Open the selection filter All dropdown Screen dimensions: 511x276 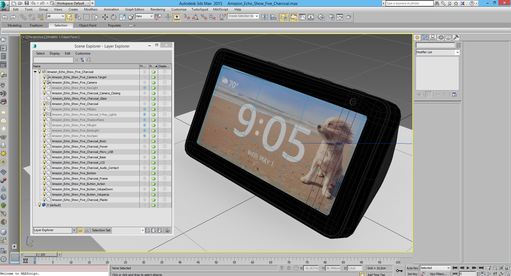pyautogui.click(x=55, y=16)
